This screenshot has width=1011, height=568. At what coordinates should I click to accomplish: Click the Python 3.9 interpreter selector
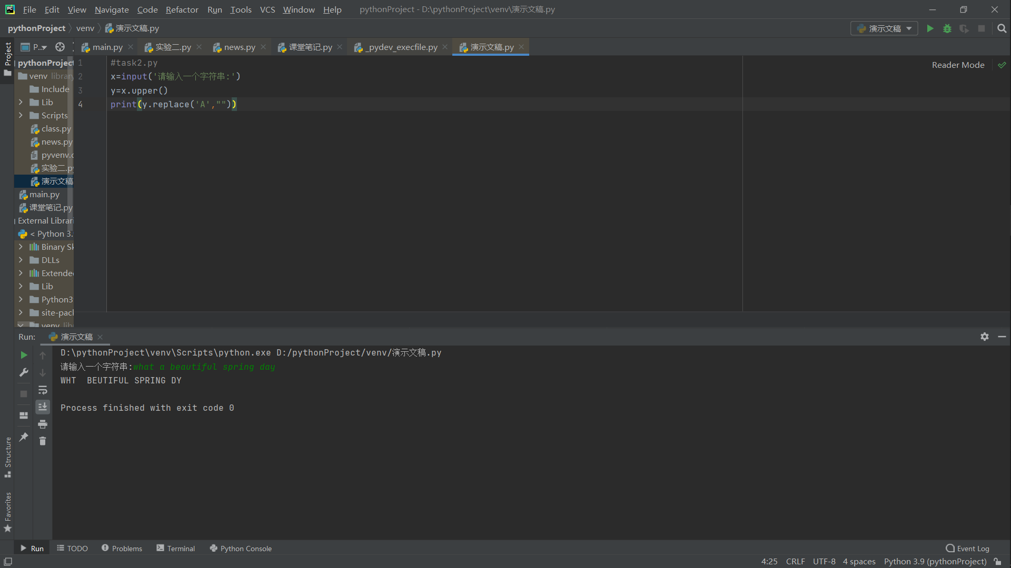coord(935,561)
